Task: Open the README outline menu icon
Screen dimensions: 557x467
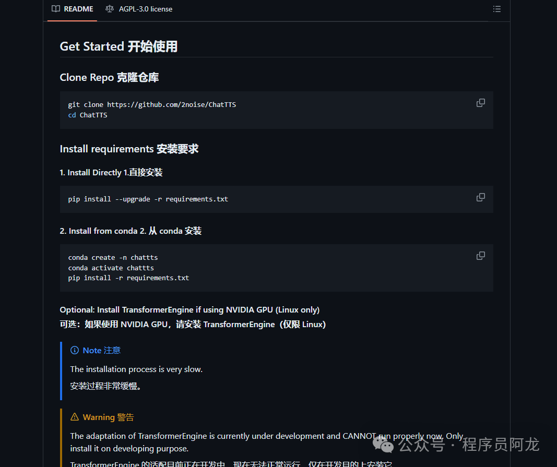Action: [x=496, y=9]
